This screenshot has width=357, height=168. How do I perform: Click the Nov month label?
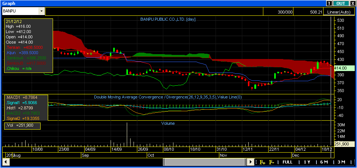pyautogui.click(x=223, y=155)
